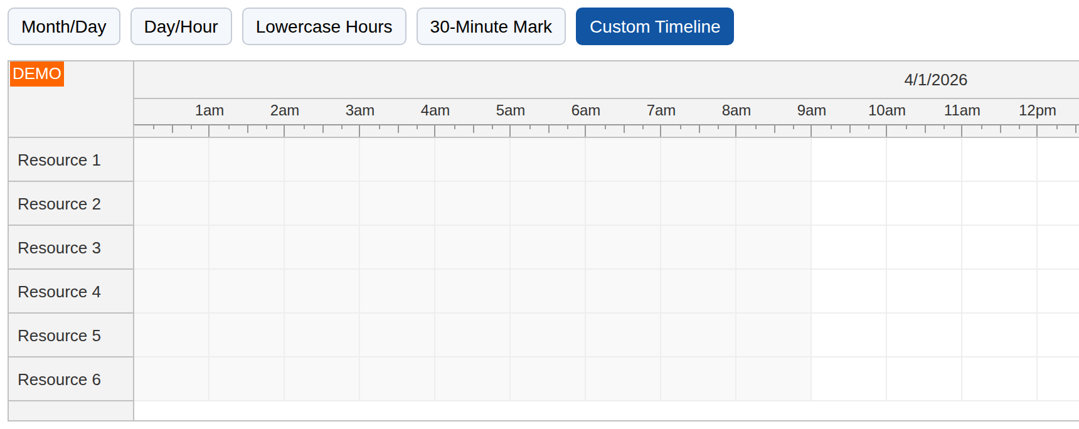Select the Resource 1 row header
This screenshot has width=1079, height=429.
coord(60,160)
